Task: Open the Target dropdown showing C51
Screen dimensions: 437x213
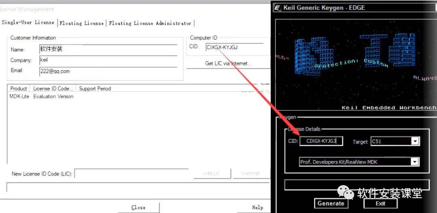Action: tap(395, 141)
